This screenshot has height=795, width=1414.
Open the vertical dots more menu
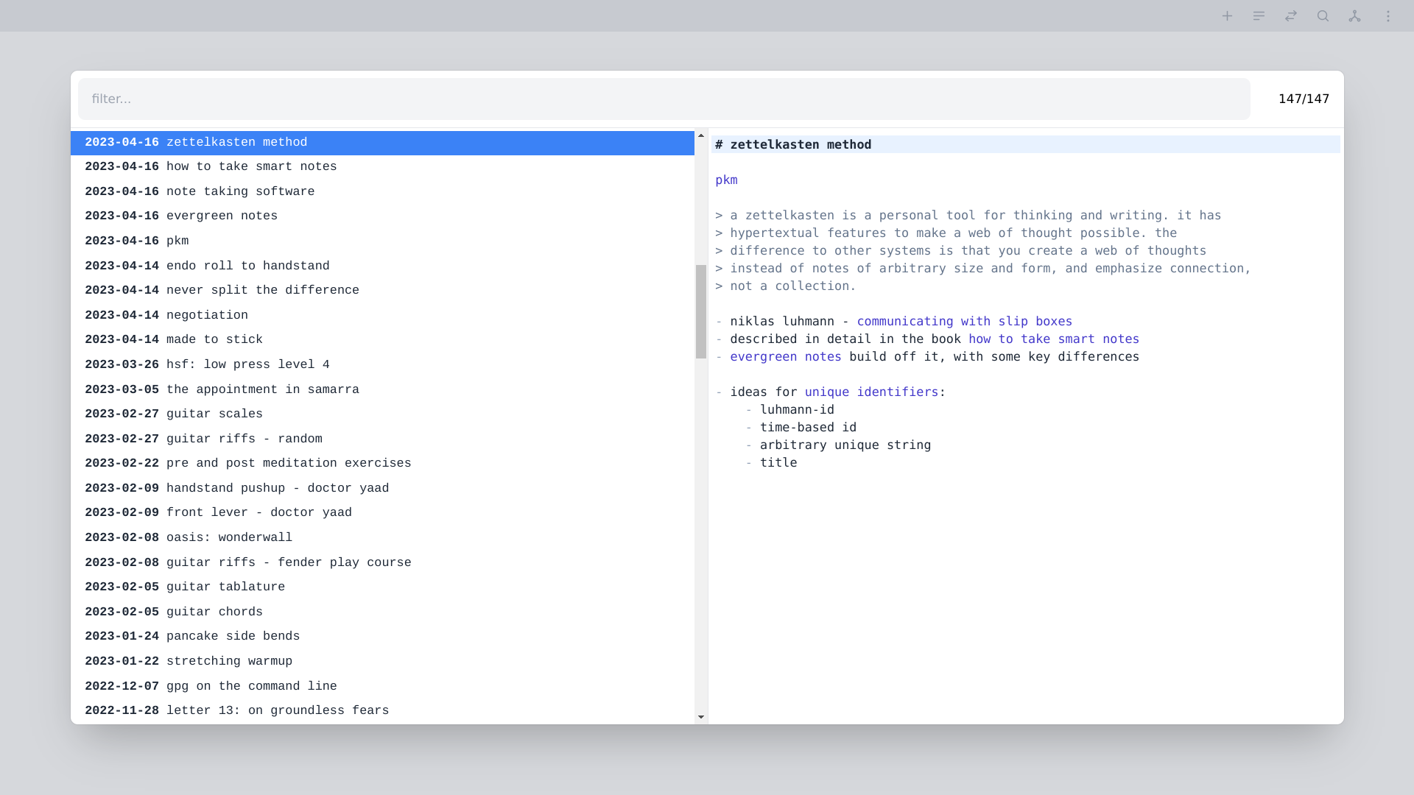coord(1388,15)
